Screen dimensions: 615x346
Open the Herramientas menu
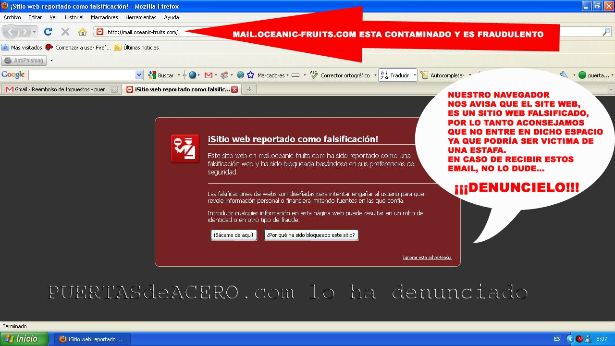(x=141, y=17)
